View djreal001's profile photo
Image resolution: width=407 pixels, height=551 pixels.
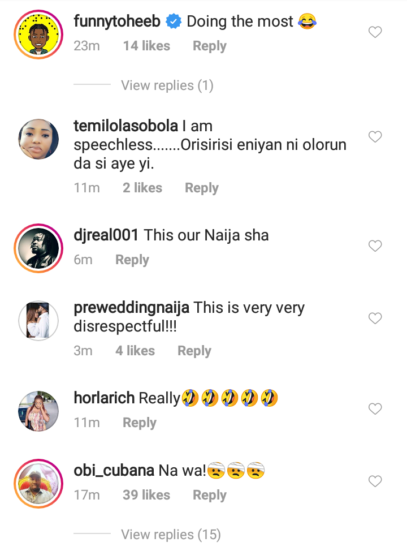click(x=38, y=248)
